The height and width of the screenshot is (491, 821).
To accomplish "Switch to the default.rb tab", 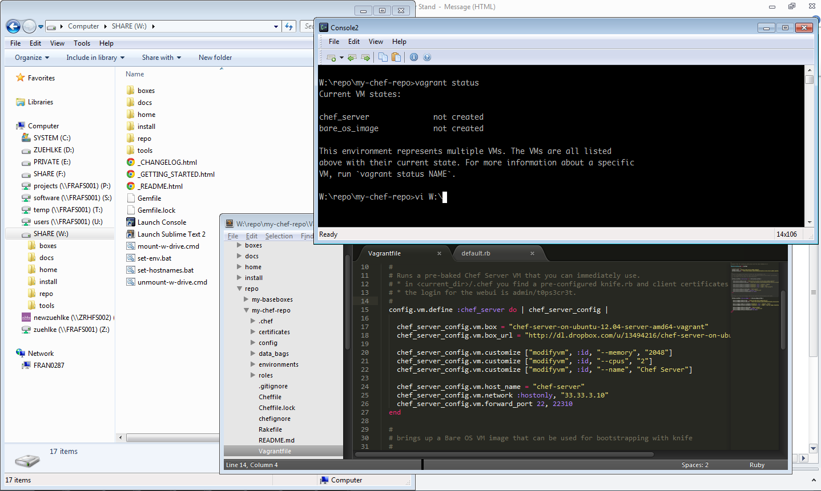I will pyautogui.click(x=476, y=253).
